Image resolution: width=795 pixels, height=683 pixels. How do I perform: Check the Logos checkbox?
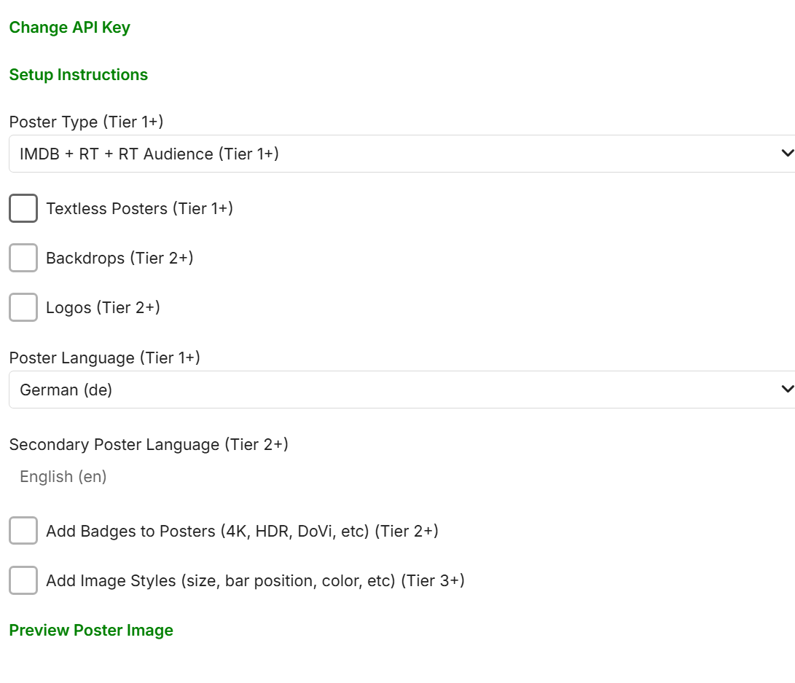23,307
